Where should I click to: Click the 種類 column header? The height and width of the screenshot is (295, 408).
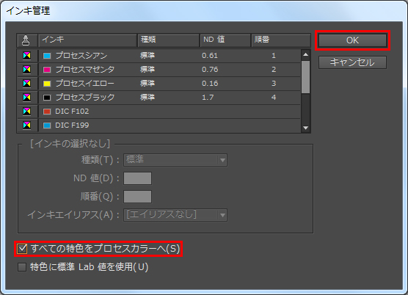[168, 40]
